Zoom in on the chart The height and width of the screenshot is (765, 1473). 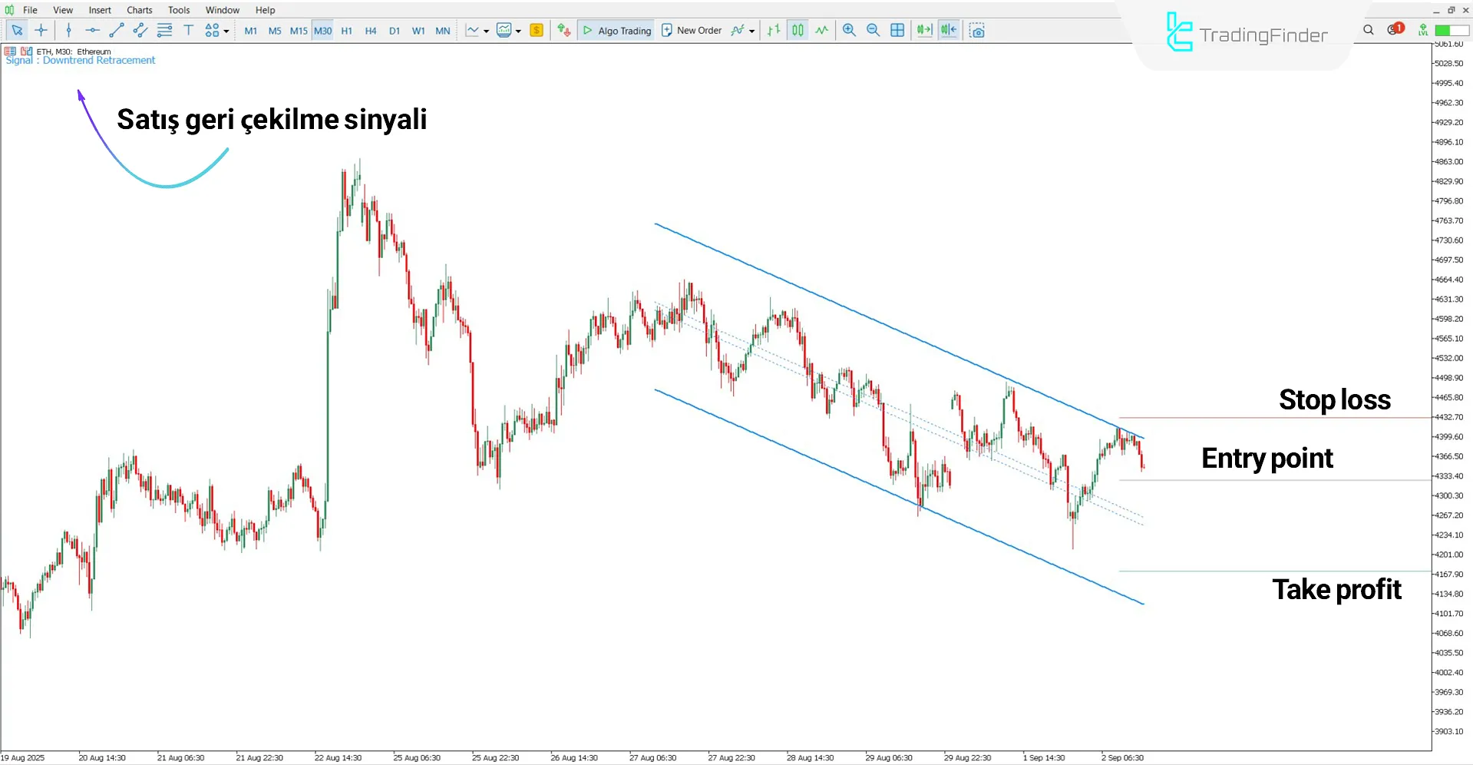849,30
